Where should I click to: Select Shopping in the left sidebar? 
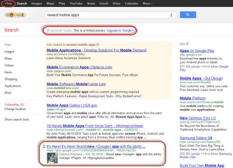click(11, 79)
